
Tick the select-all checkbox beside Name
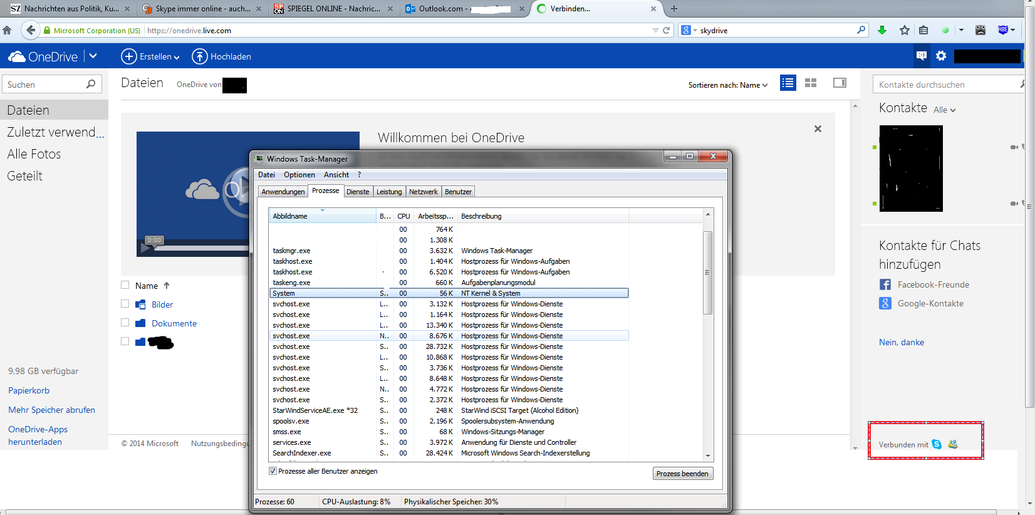point(125,285)
